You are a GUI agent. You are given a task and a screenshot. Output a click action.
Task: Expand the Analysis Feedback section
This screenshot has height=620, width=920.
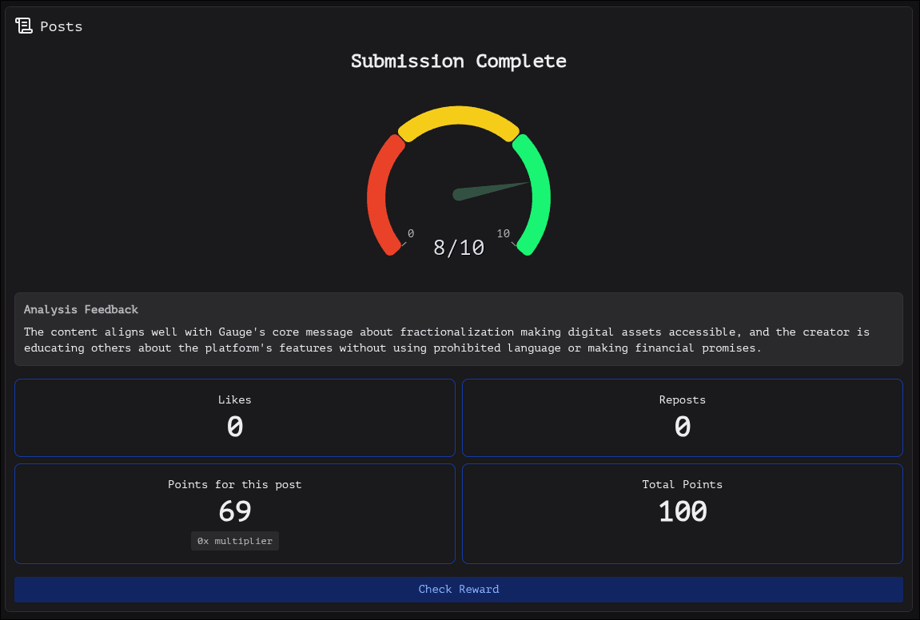pyautogui.click(x=459, y=328)
